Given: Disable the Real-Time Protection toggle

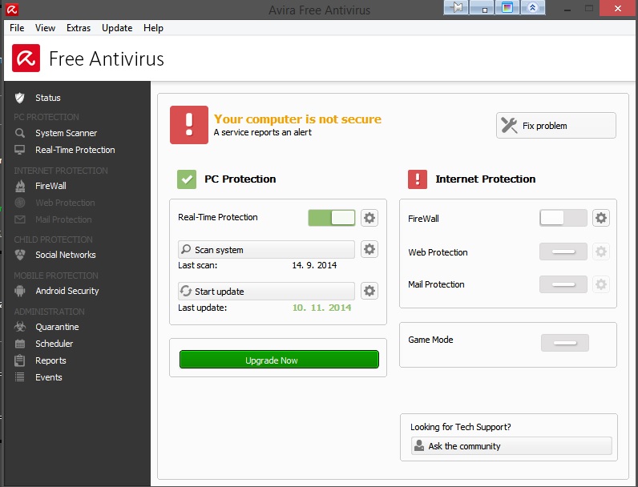Looking at the screenshot, I should point(332,218).
